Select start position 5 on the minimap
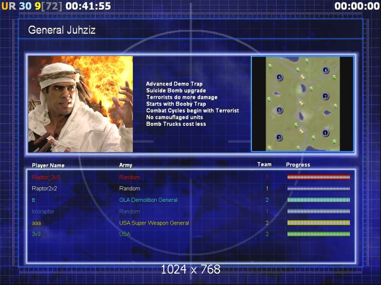 [x=280, y=77]
